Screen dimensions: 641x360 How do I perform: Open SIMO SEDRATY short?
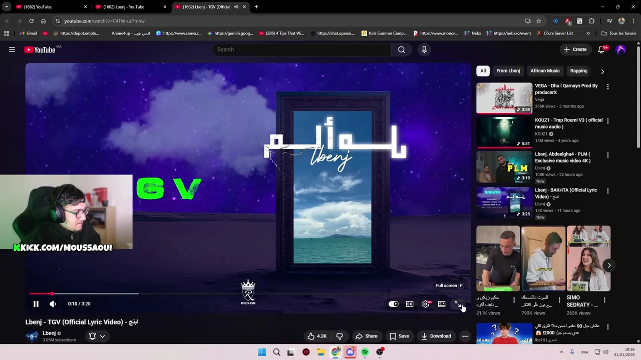pos(588,258)
